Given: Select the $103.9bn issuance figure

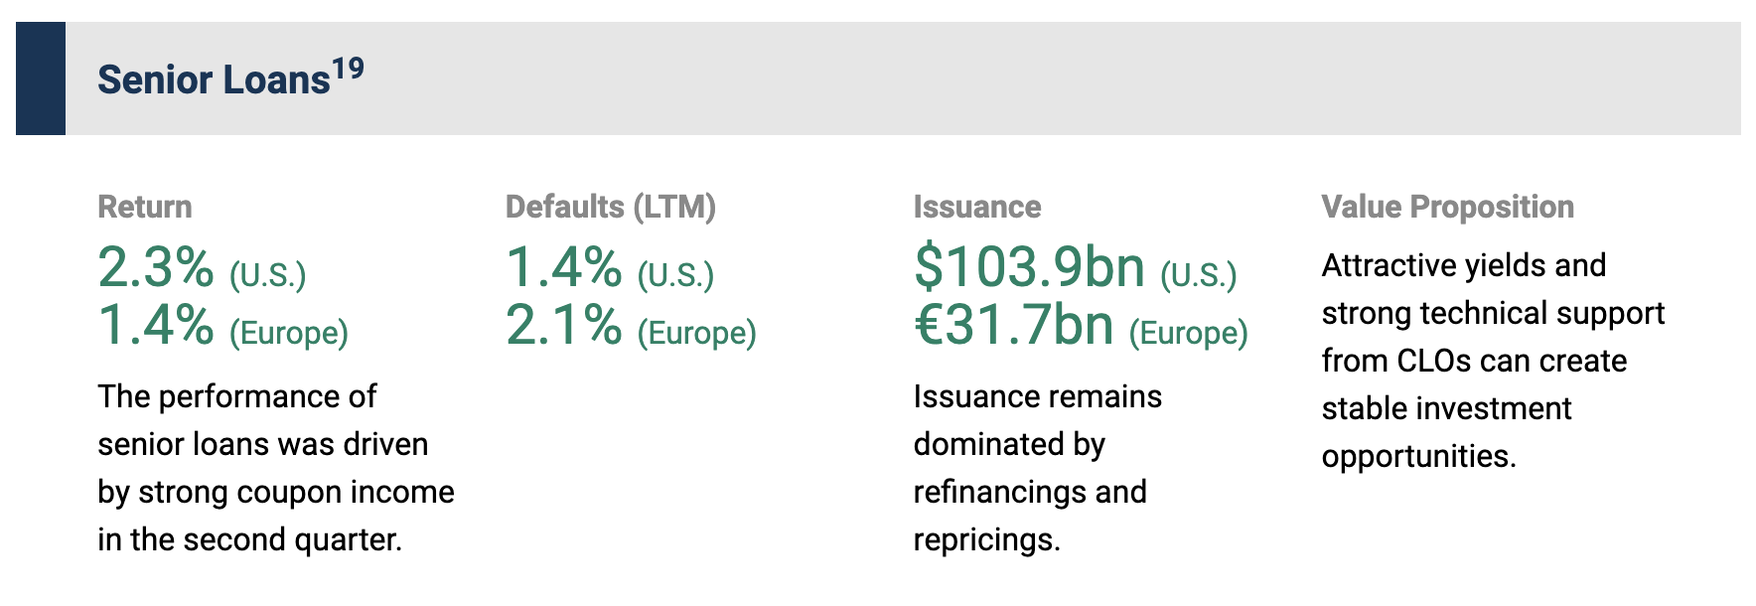Looking at the screenshot, I should [1029, 267].
